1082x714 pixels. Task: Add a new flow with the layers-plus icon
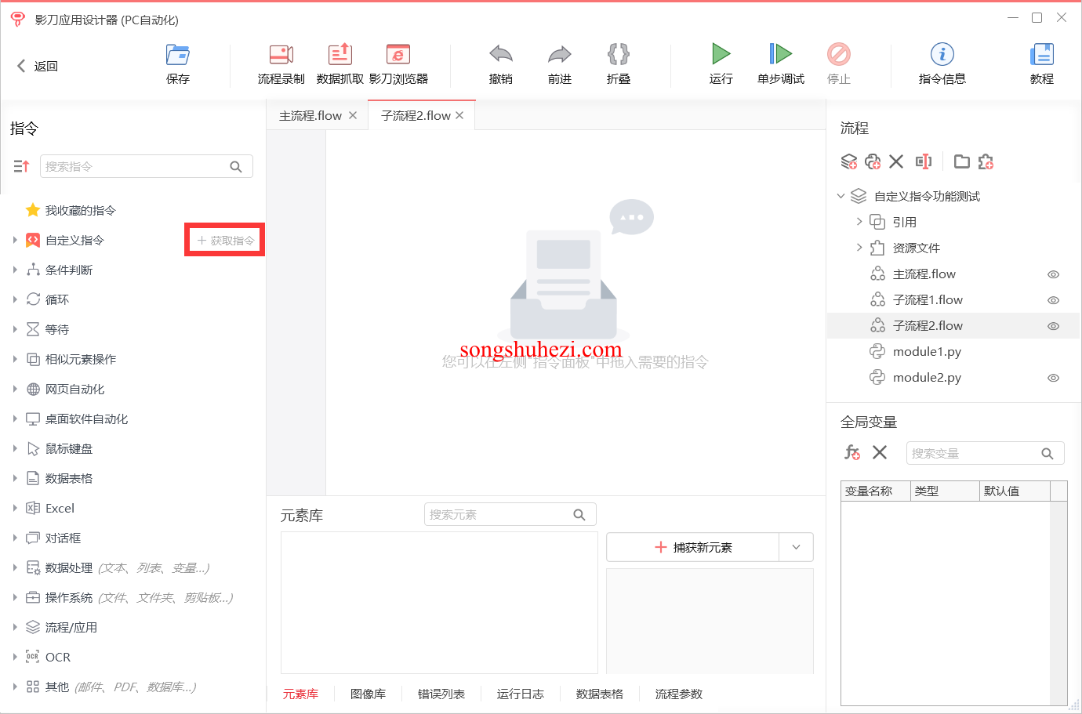click(849, 161)
